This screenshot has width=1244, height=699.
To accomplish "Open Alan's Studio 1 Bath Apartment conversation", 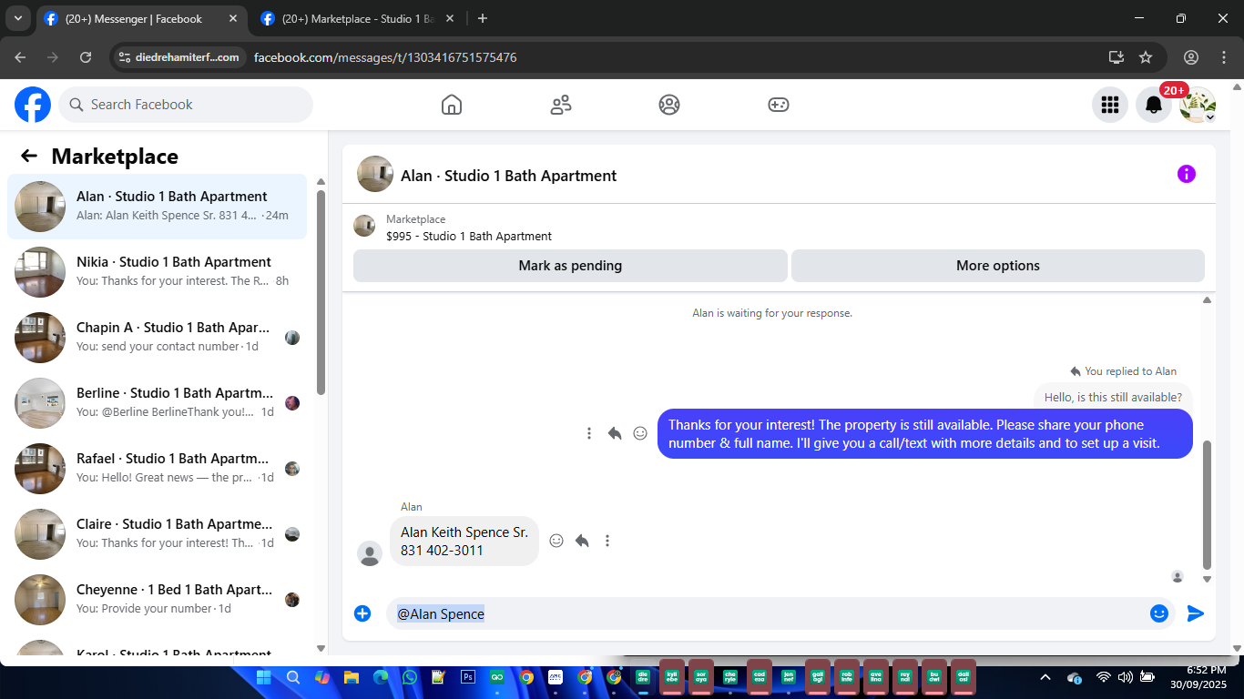I will tap(157, 207).
